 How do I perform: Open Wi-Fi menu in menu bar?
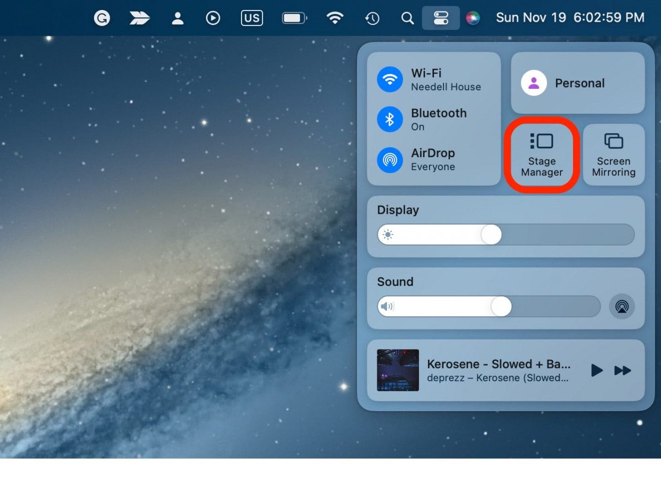[x=335, y=18]
